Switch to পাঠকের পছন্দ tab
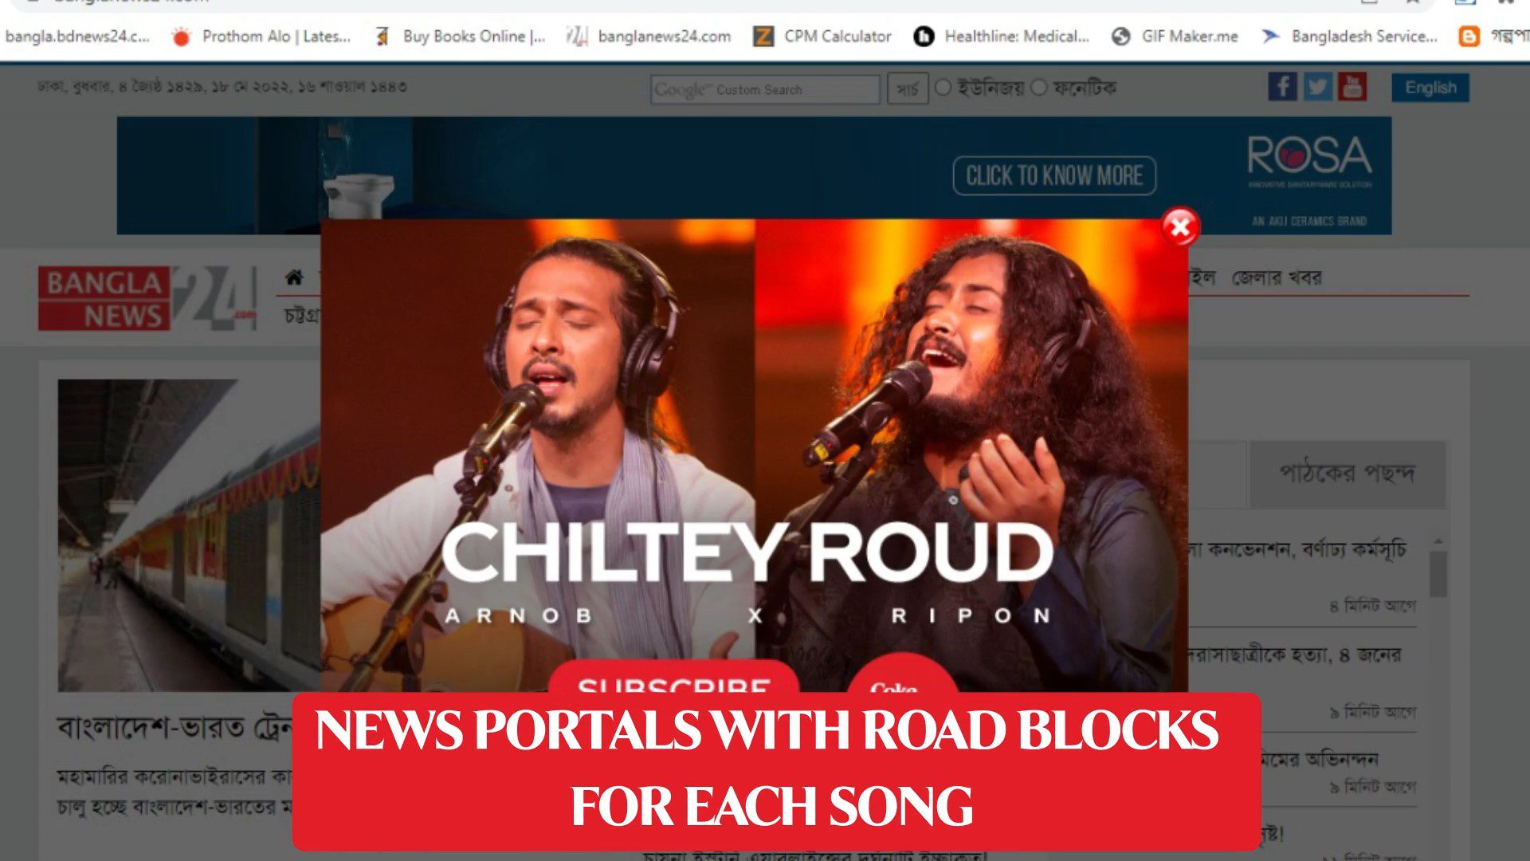 [x=1348, y=474]
